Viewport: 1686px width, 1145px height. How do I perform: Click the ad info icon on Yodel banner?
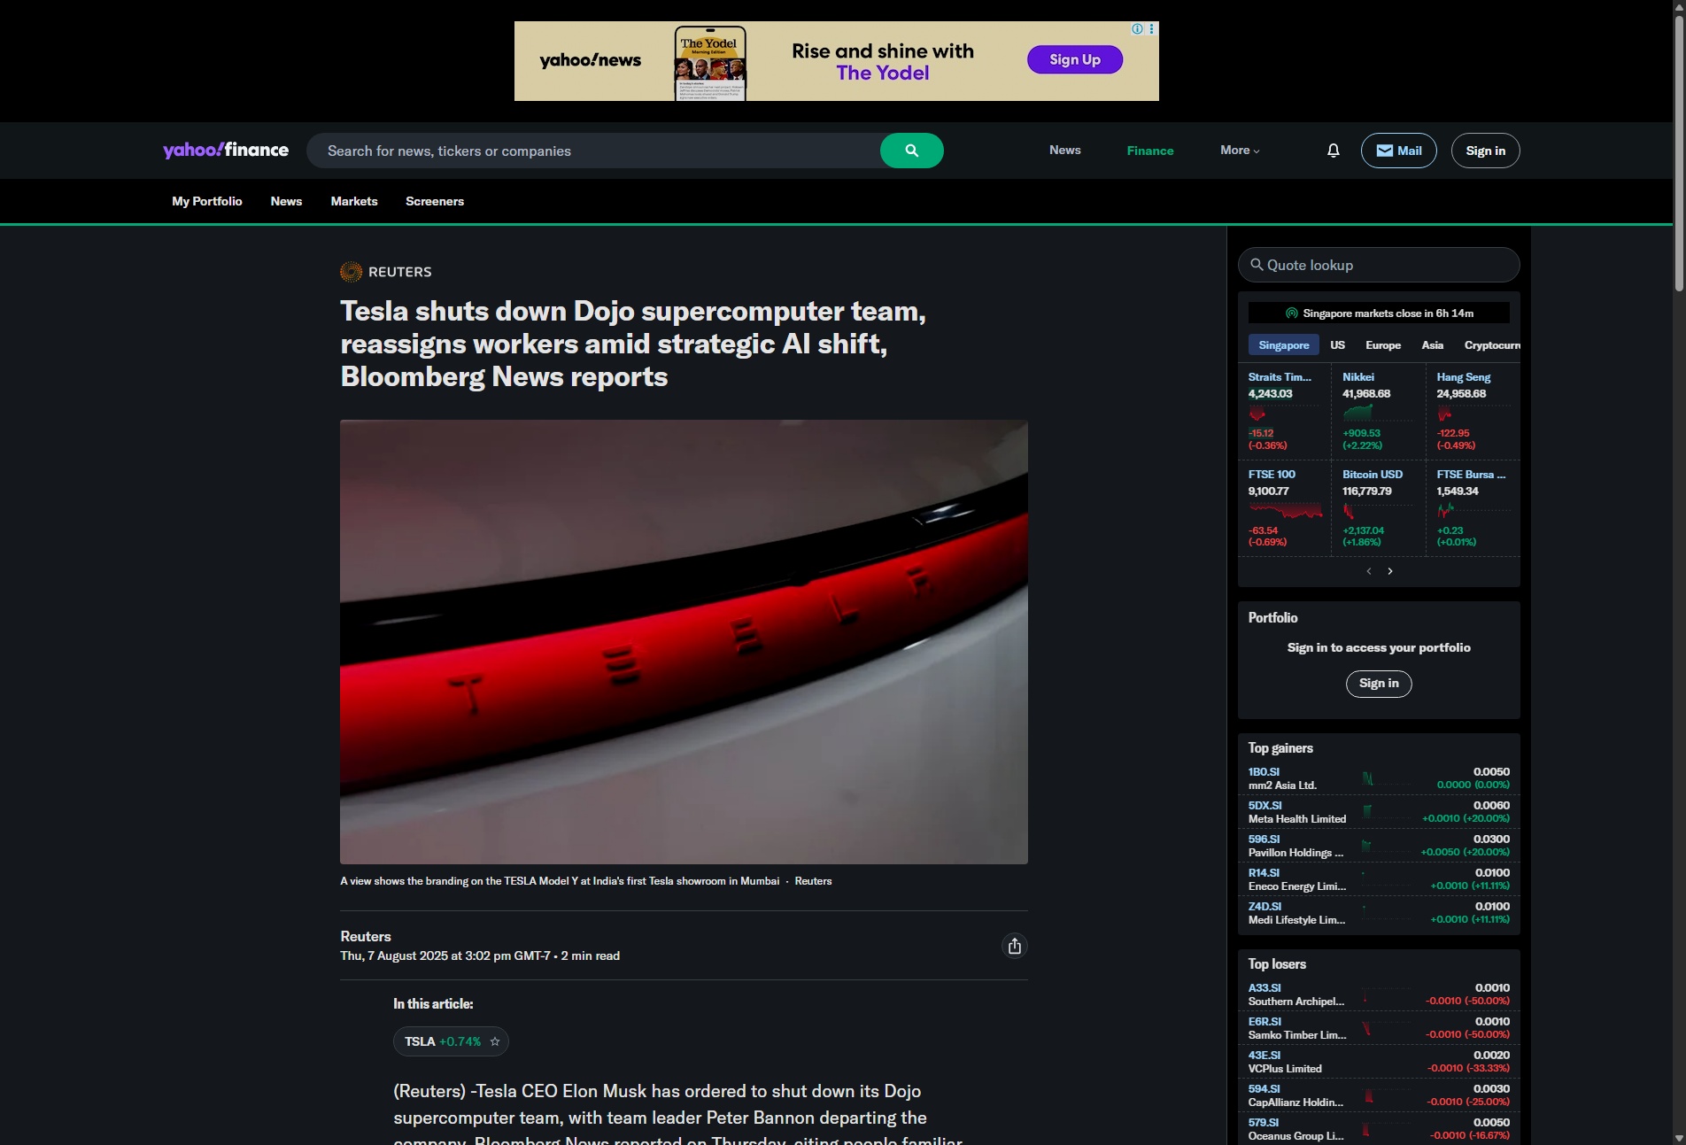point(1137,29)
